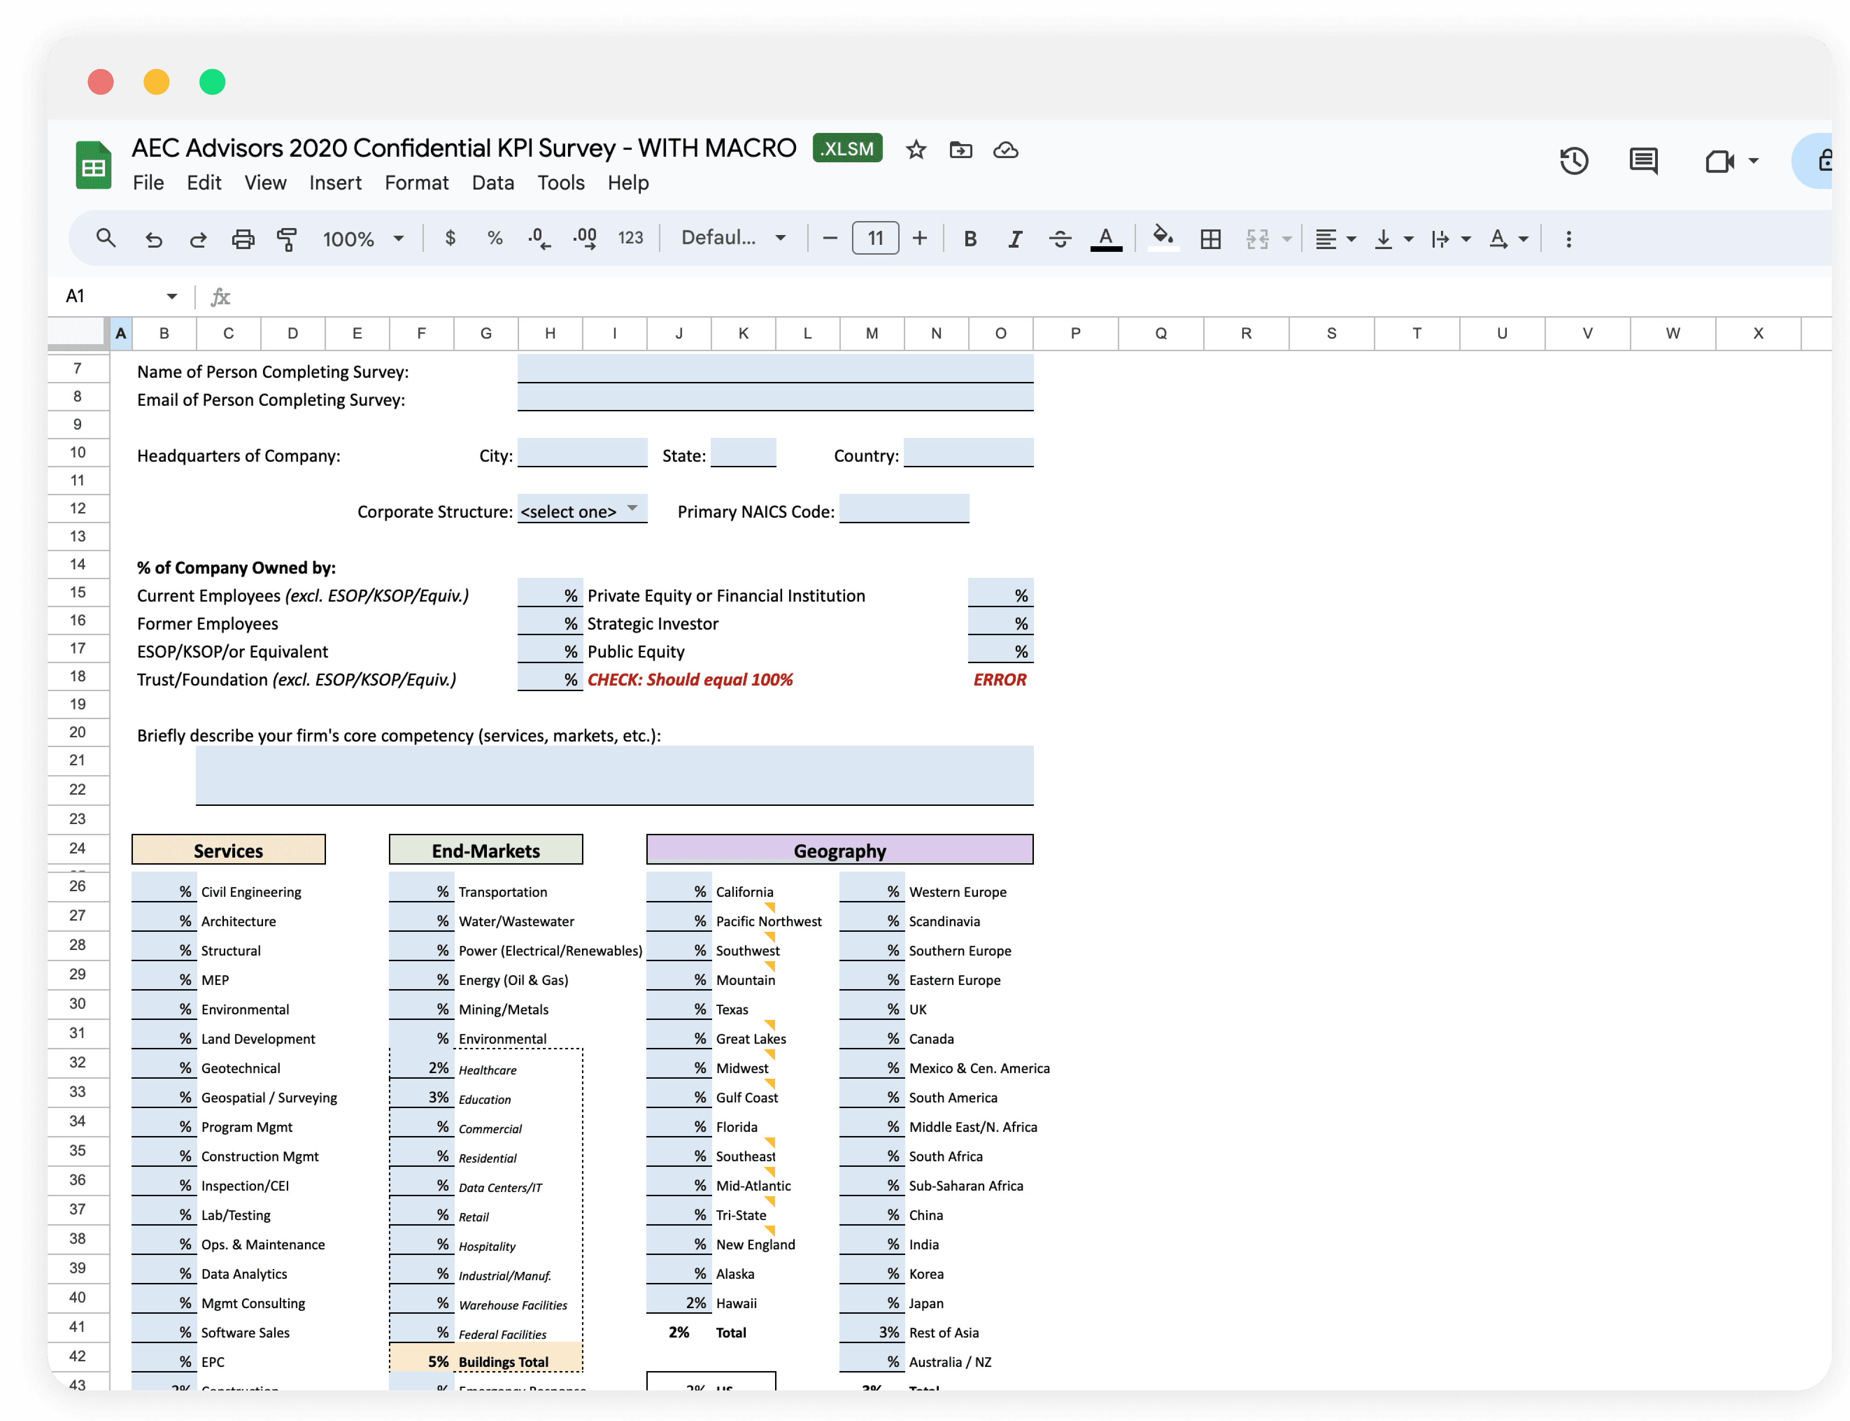
Task: Open the fill color picker
Action: click(x=1162, y=238)
